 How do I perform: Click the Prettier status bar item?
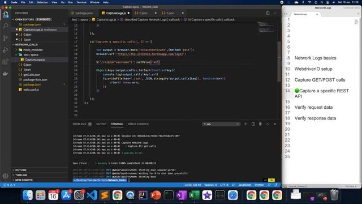point(259,185)
